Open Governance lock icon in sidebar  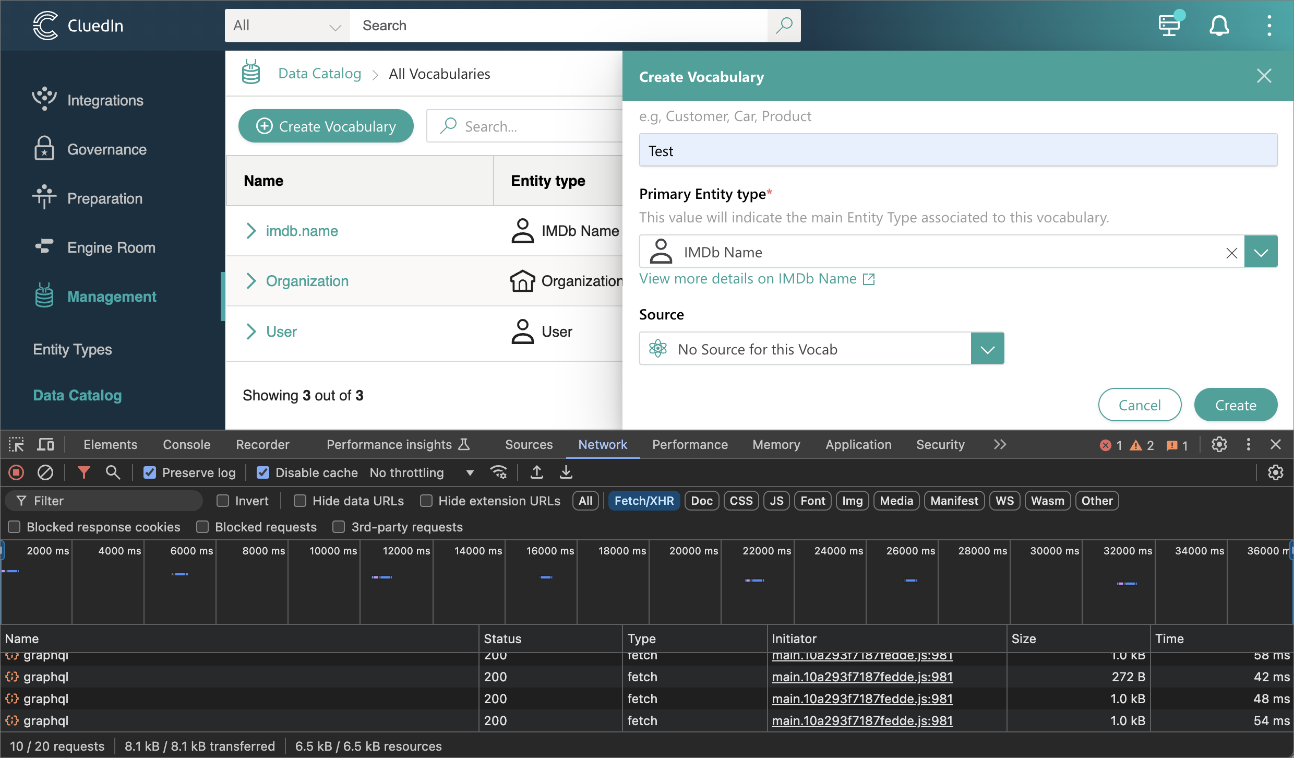click(x=44, y=149)
